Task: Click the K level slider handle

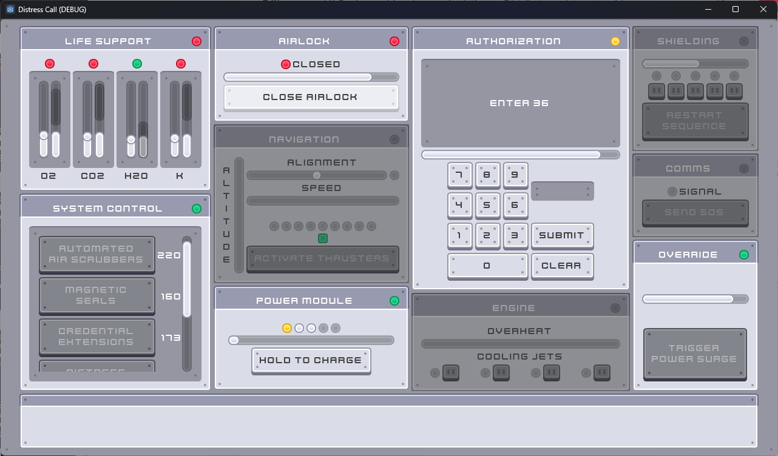Action: 175,138
